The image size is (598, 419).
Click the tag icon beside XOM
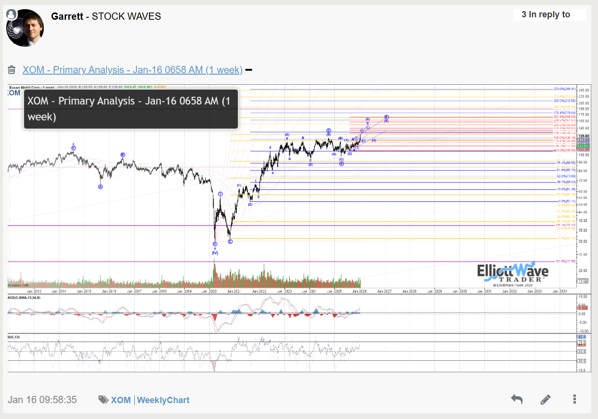(x=103, y=400)
